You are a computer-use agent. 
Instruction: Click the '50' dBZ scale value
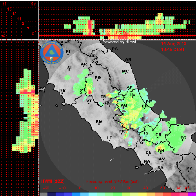tap(163, 188)
